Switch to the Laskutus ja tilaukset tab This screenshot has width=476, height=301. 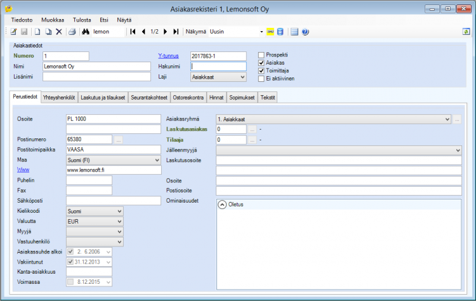[103, 98]
